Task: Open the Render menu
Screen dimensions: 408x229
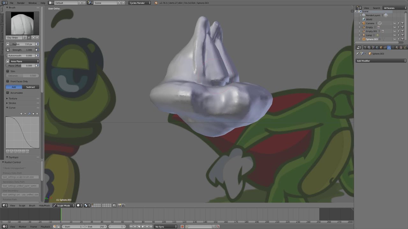Action: (x=21, y=3)
